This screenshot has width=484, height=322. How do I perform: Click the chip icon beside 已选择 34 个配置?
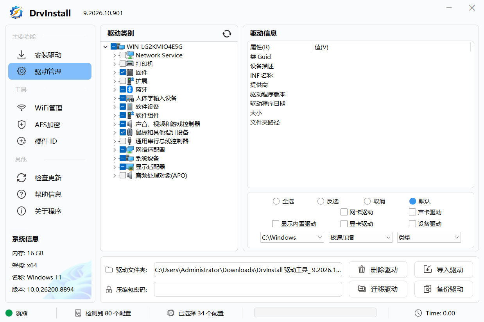[170, 313]
